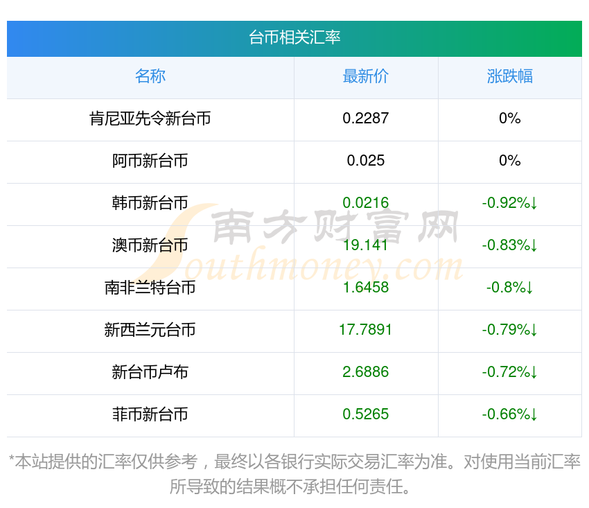
Task: Click the -0.8% change value
Action: click(510, 288)
